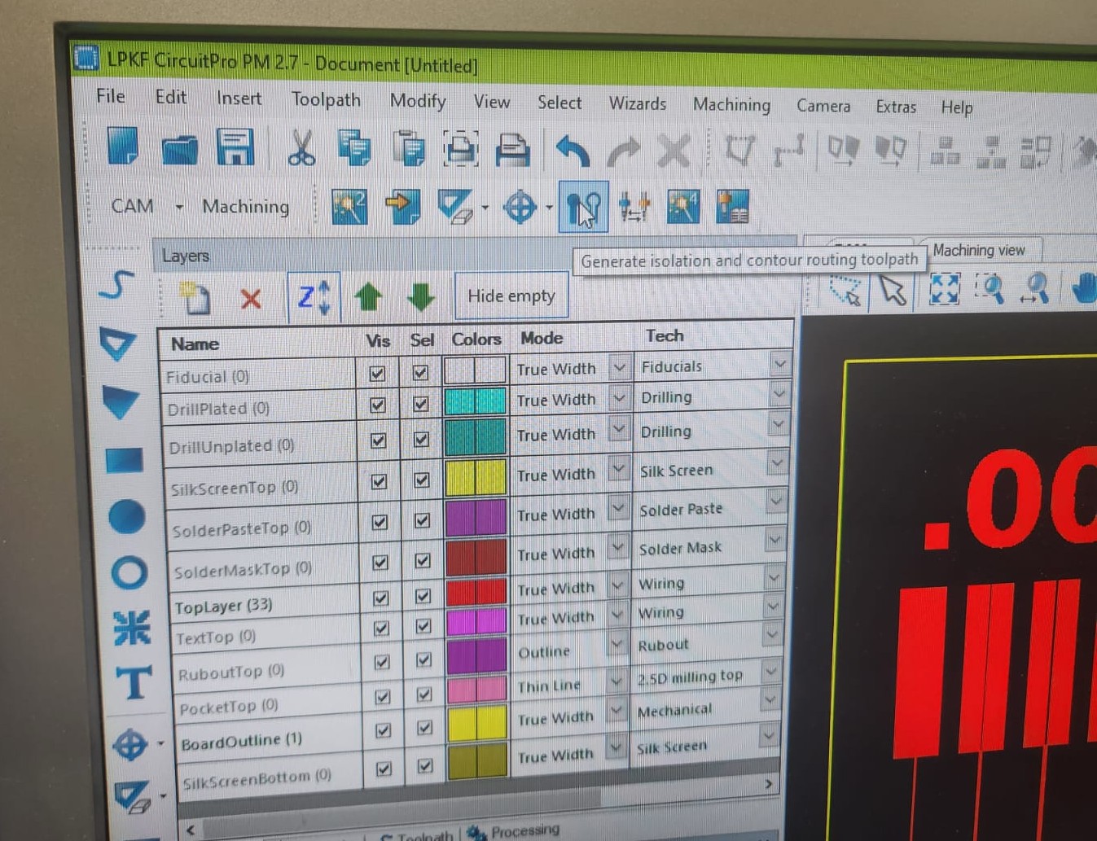This screenshot has height=841, width=1097.
Task: Open the Tech dropdown for the SolderPasteTop layer
Action: [775, 501]
